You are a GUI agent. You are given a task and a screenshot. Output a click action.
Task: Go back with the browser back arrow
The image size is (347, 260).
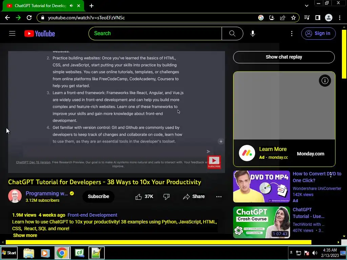pos(7,18)
